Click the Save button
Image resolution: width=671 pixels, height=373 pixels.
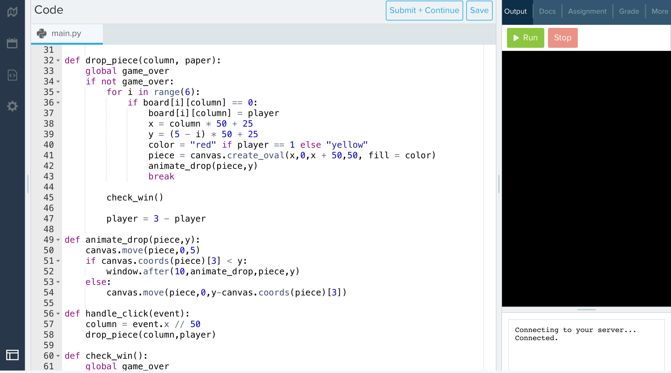pyautogui.click(x=479, y=11)
